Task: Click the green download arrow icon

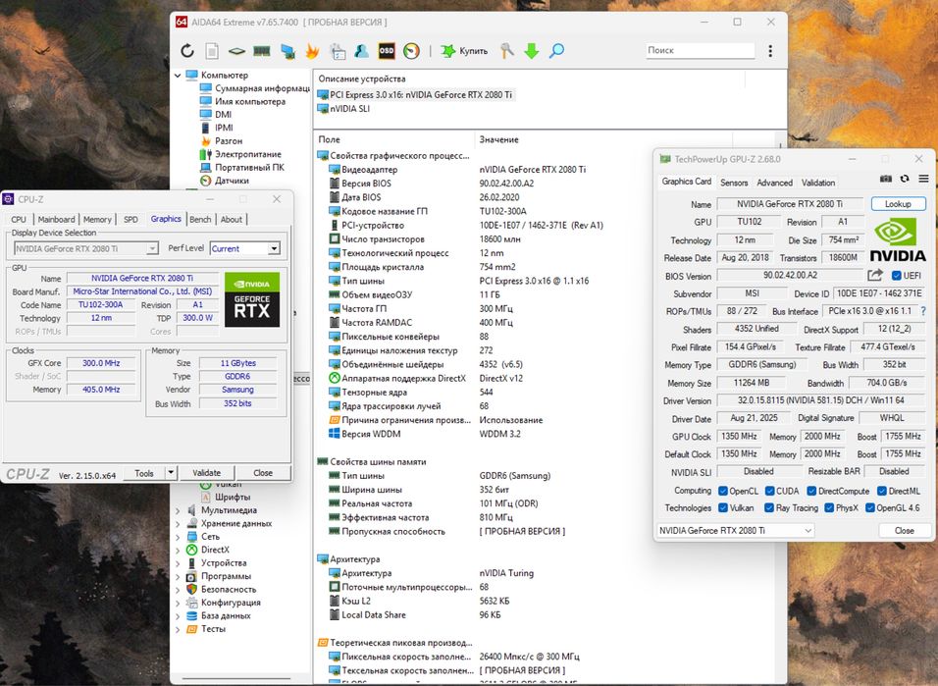Action: click(531, 51)
